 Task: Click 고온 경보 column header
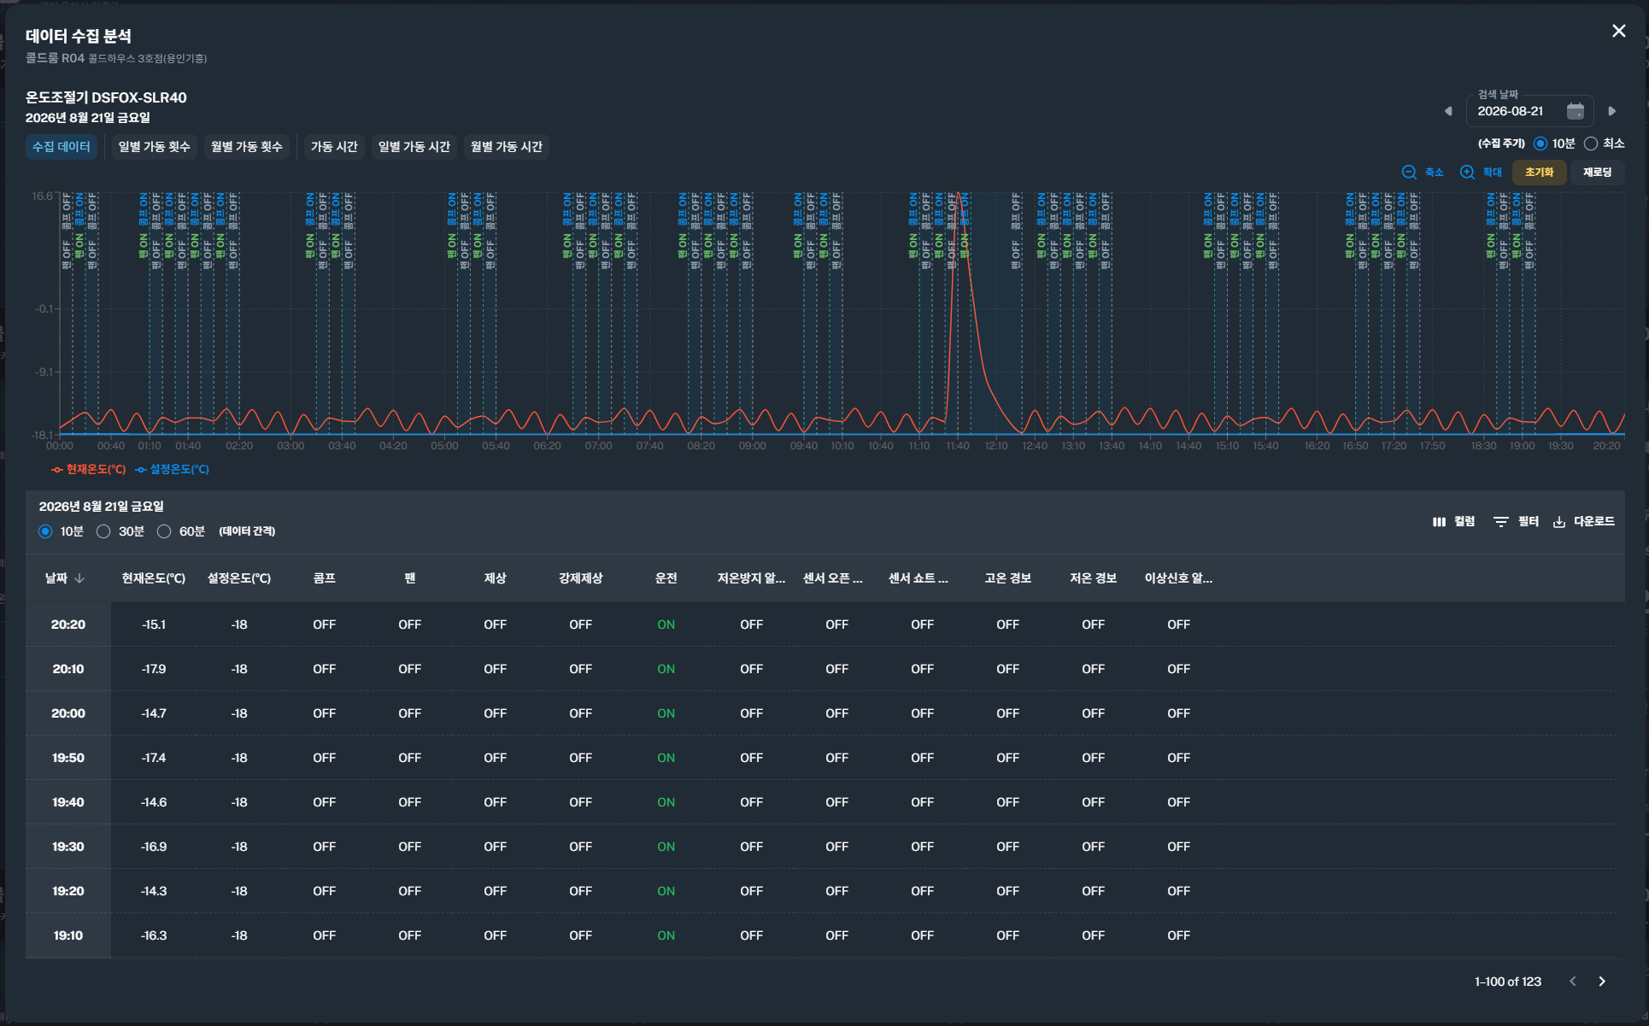tap(1008, 578)
